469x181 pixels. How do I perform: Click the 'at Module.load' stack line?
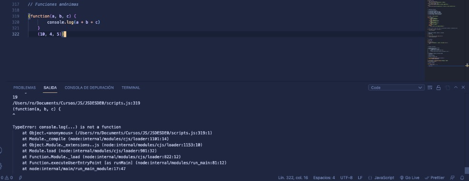click(x=89, y=151)
